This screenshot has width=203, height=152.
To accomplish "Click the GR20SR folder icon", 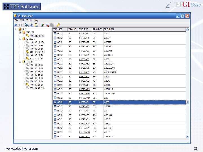I will point(24,39).
